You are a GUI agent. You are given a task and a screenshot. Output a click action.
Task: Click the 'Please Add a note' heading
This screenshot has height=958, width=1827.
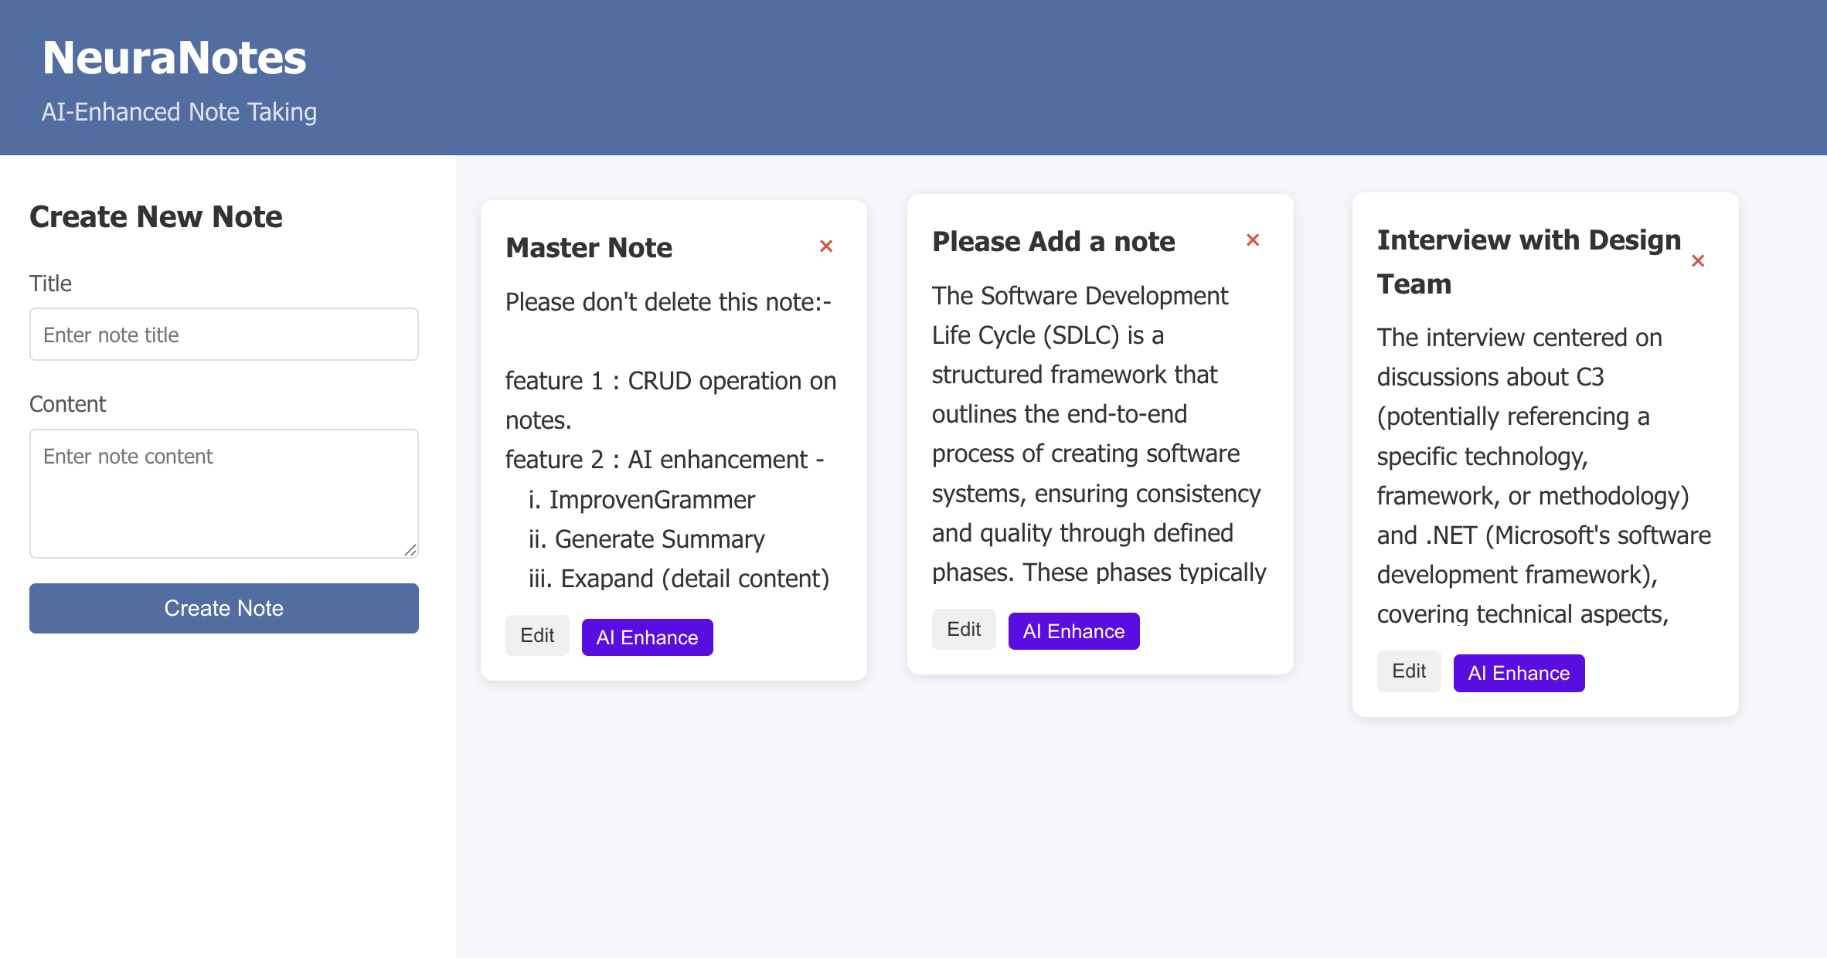(1053, 241)
